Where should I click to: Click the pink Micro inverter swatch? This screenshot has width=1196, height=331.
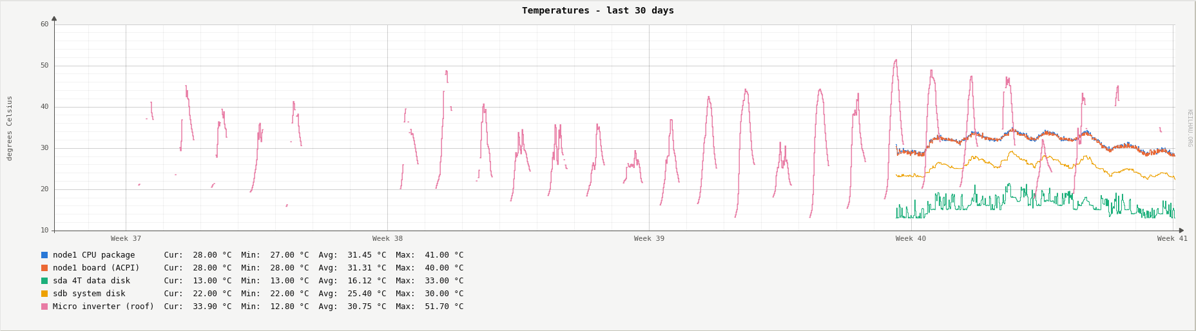tap(44, 307)
